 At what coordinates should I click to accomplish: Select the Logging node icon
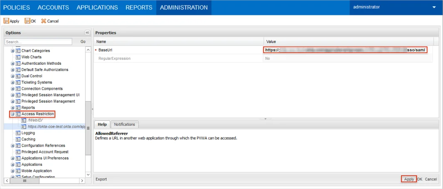point(18,133)
